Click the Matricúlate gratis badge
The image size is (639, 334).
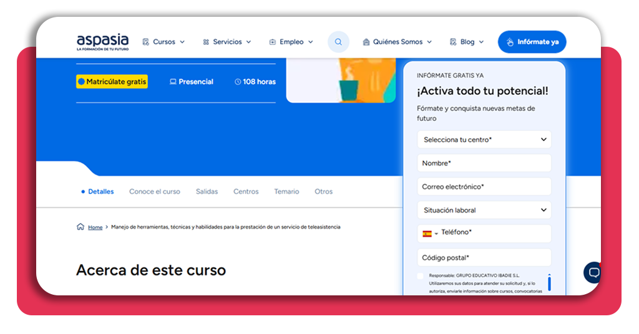[112, 82]
